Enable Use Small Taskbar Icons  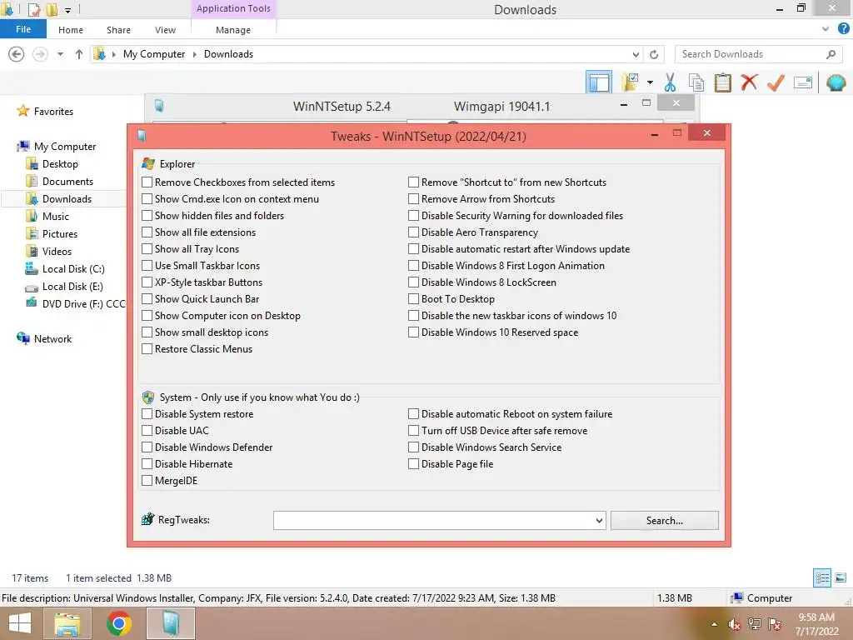click(147, 266)
